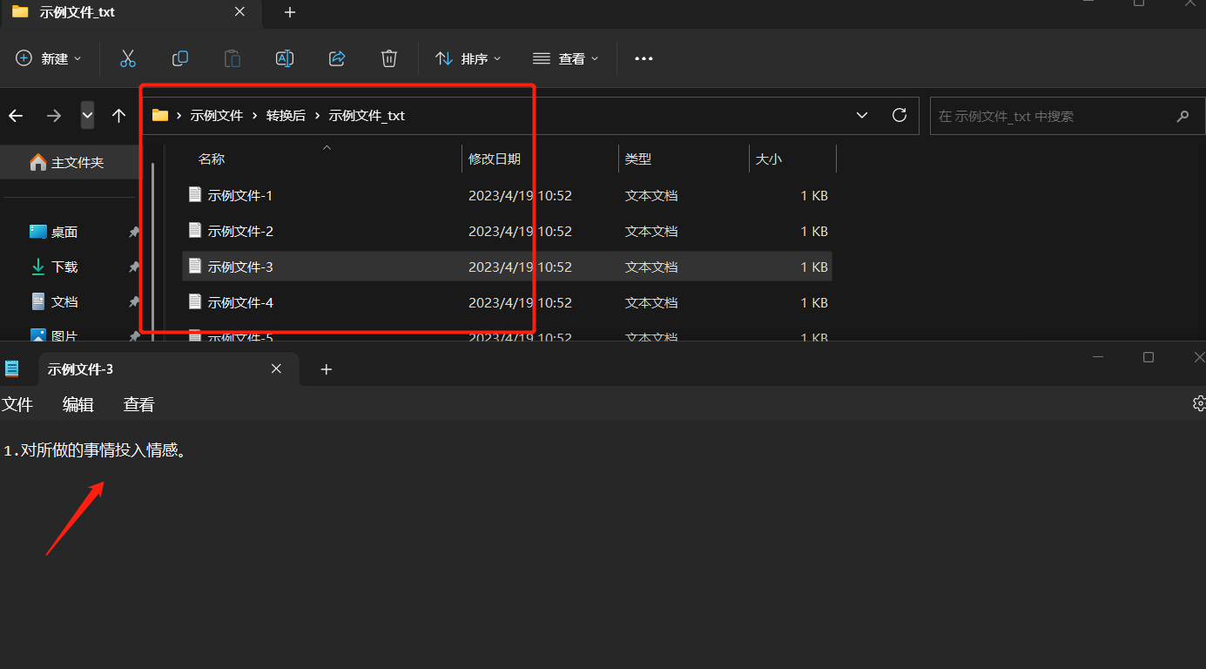Navigate to 转换后 via the breadcrumb
The image size is (1206, 669).
286,115
